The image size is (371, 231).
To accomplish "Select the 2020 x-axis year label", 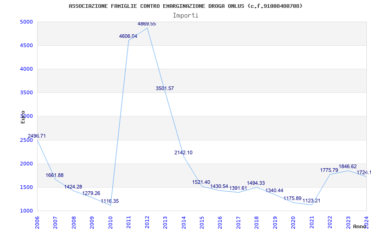I will click(x=293, y=223).
